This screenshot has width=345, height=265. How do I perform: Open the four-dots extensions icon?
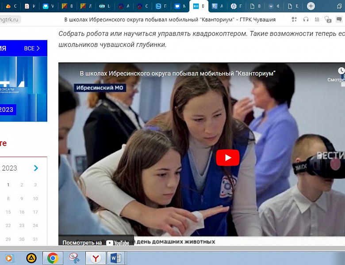[294, 19]
